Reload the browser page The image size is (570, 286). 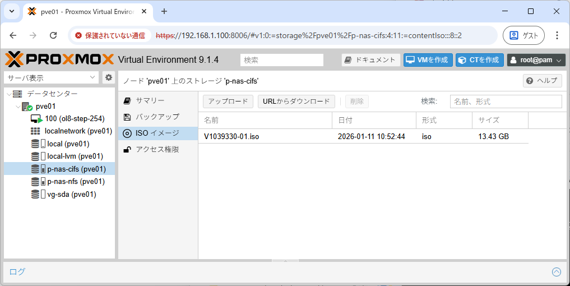(53, 35)
